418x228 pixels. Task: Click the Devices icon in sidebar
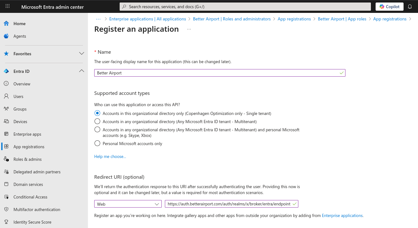(x=6, y=122)
